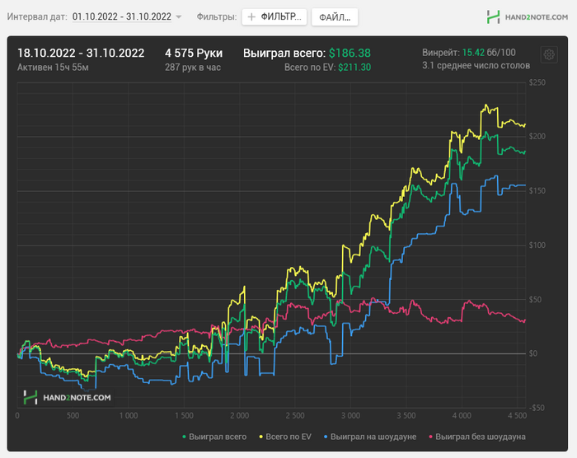Toggle the Выиграл всего legend series
This screenshot has width=577, height=458.
214,437
